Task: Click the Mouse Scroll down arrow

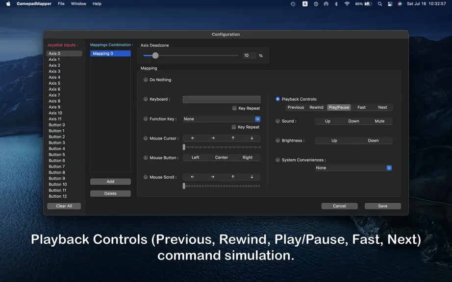Action: click(x=251, y=177)
